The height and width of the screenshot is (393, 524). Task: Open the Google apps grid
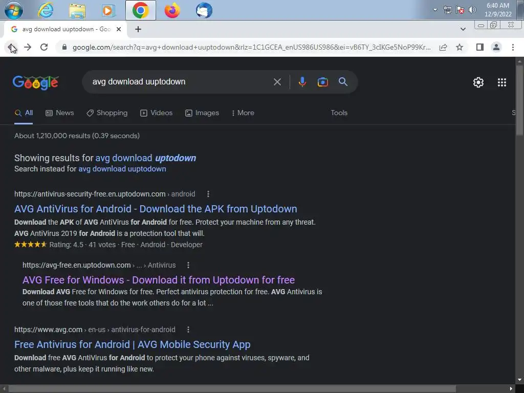point(501,82)
